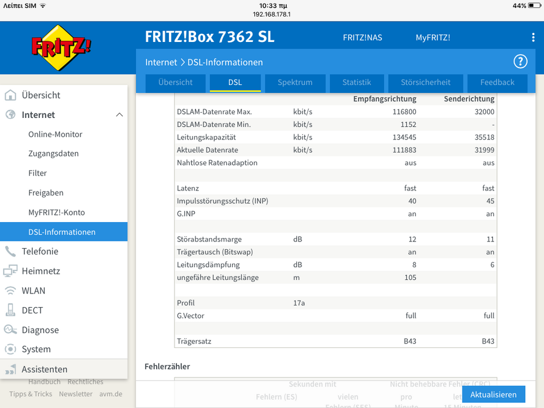Viewport: 544px width, 408px height.
Task: Click the Fehlerzähler heading
Action: [x=167, y=367]
